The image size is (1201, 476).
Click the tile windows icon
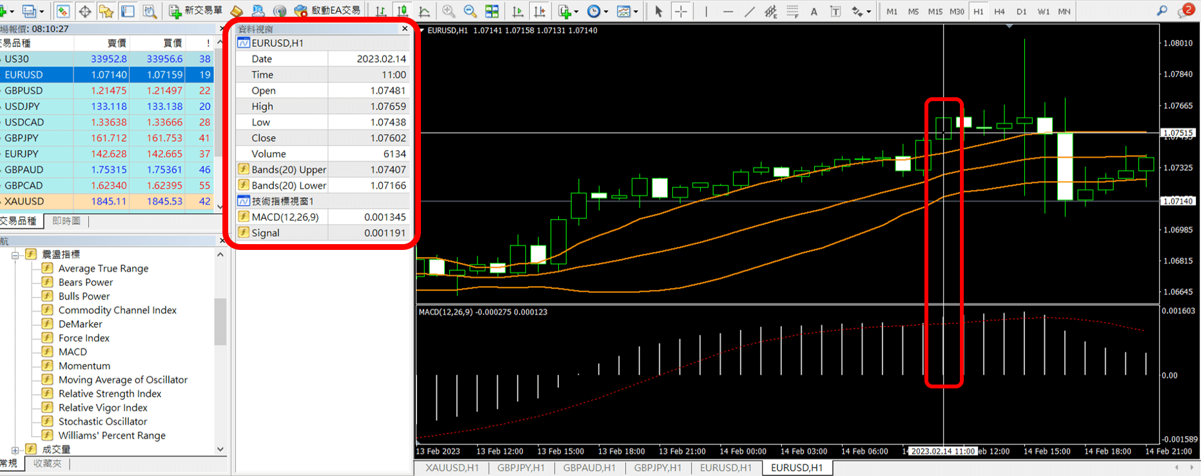click(492, 12)
